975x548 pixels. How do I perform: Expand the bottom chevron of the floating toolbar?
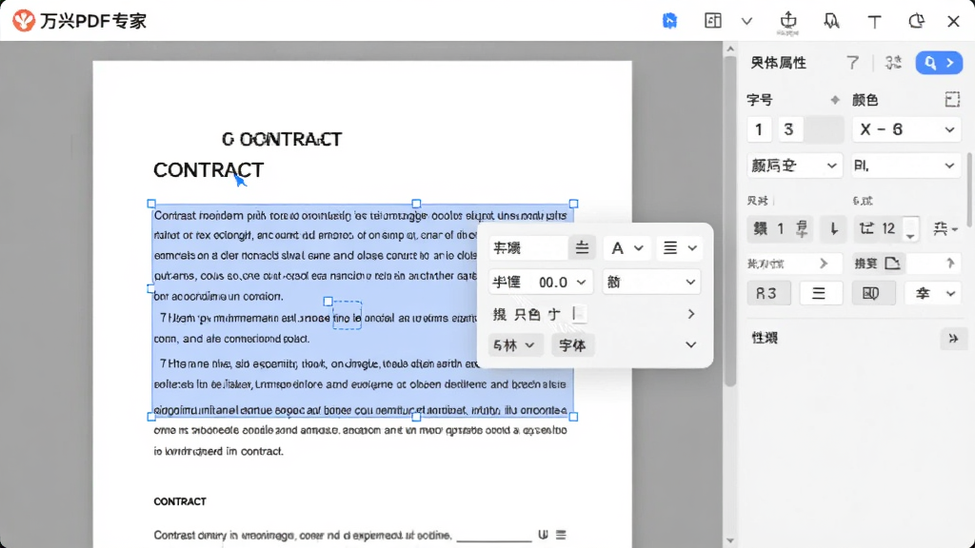click(691, 344)
